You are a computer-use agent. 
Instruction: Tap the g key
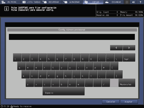pyautogui.click(x=59, y=74)
